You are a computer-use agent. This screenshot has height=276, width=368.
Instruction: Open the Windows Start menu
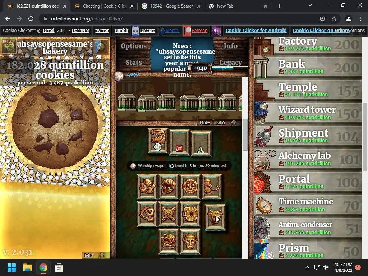pos(12,267)
